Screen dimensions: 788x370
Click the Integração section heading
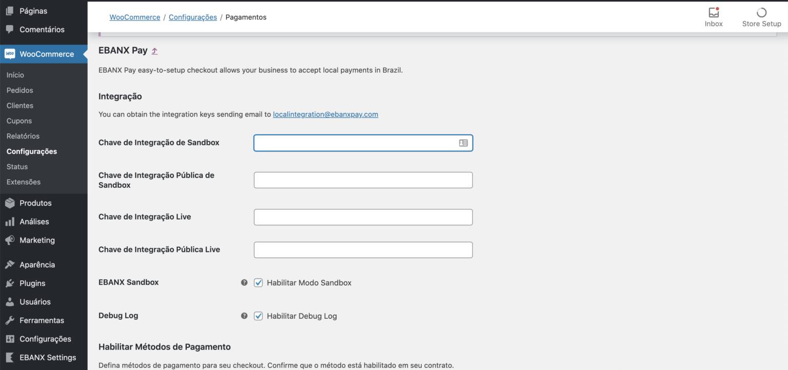(x=120, y=96)
